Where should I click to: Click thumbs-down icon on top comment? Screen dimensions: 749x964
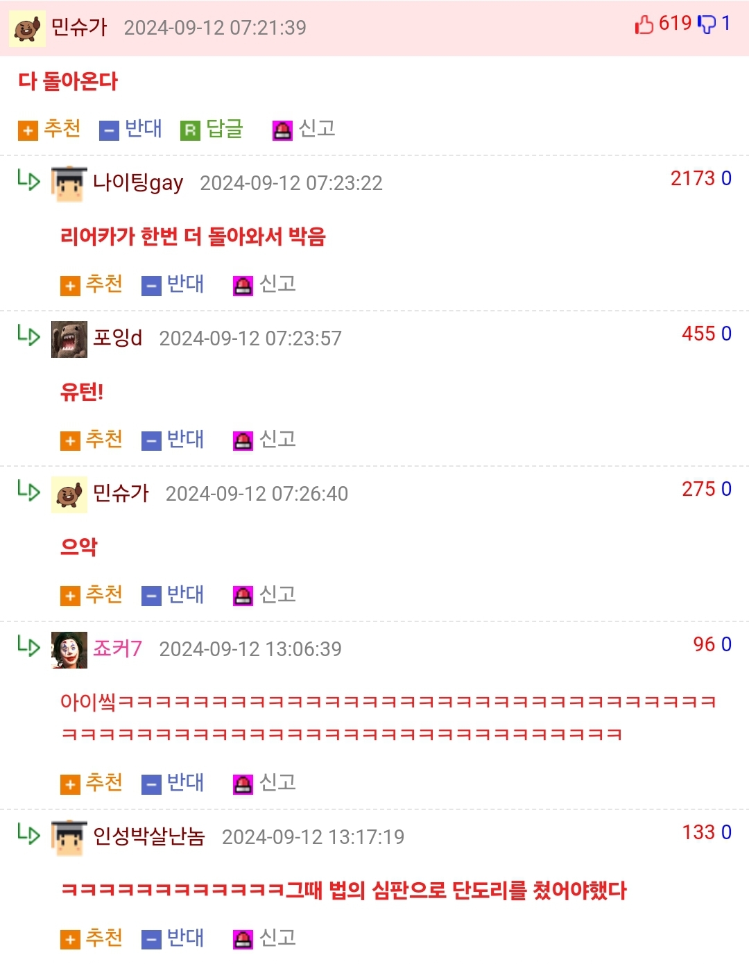pos(706,24)
